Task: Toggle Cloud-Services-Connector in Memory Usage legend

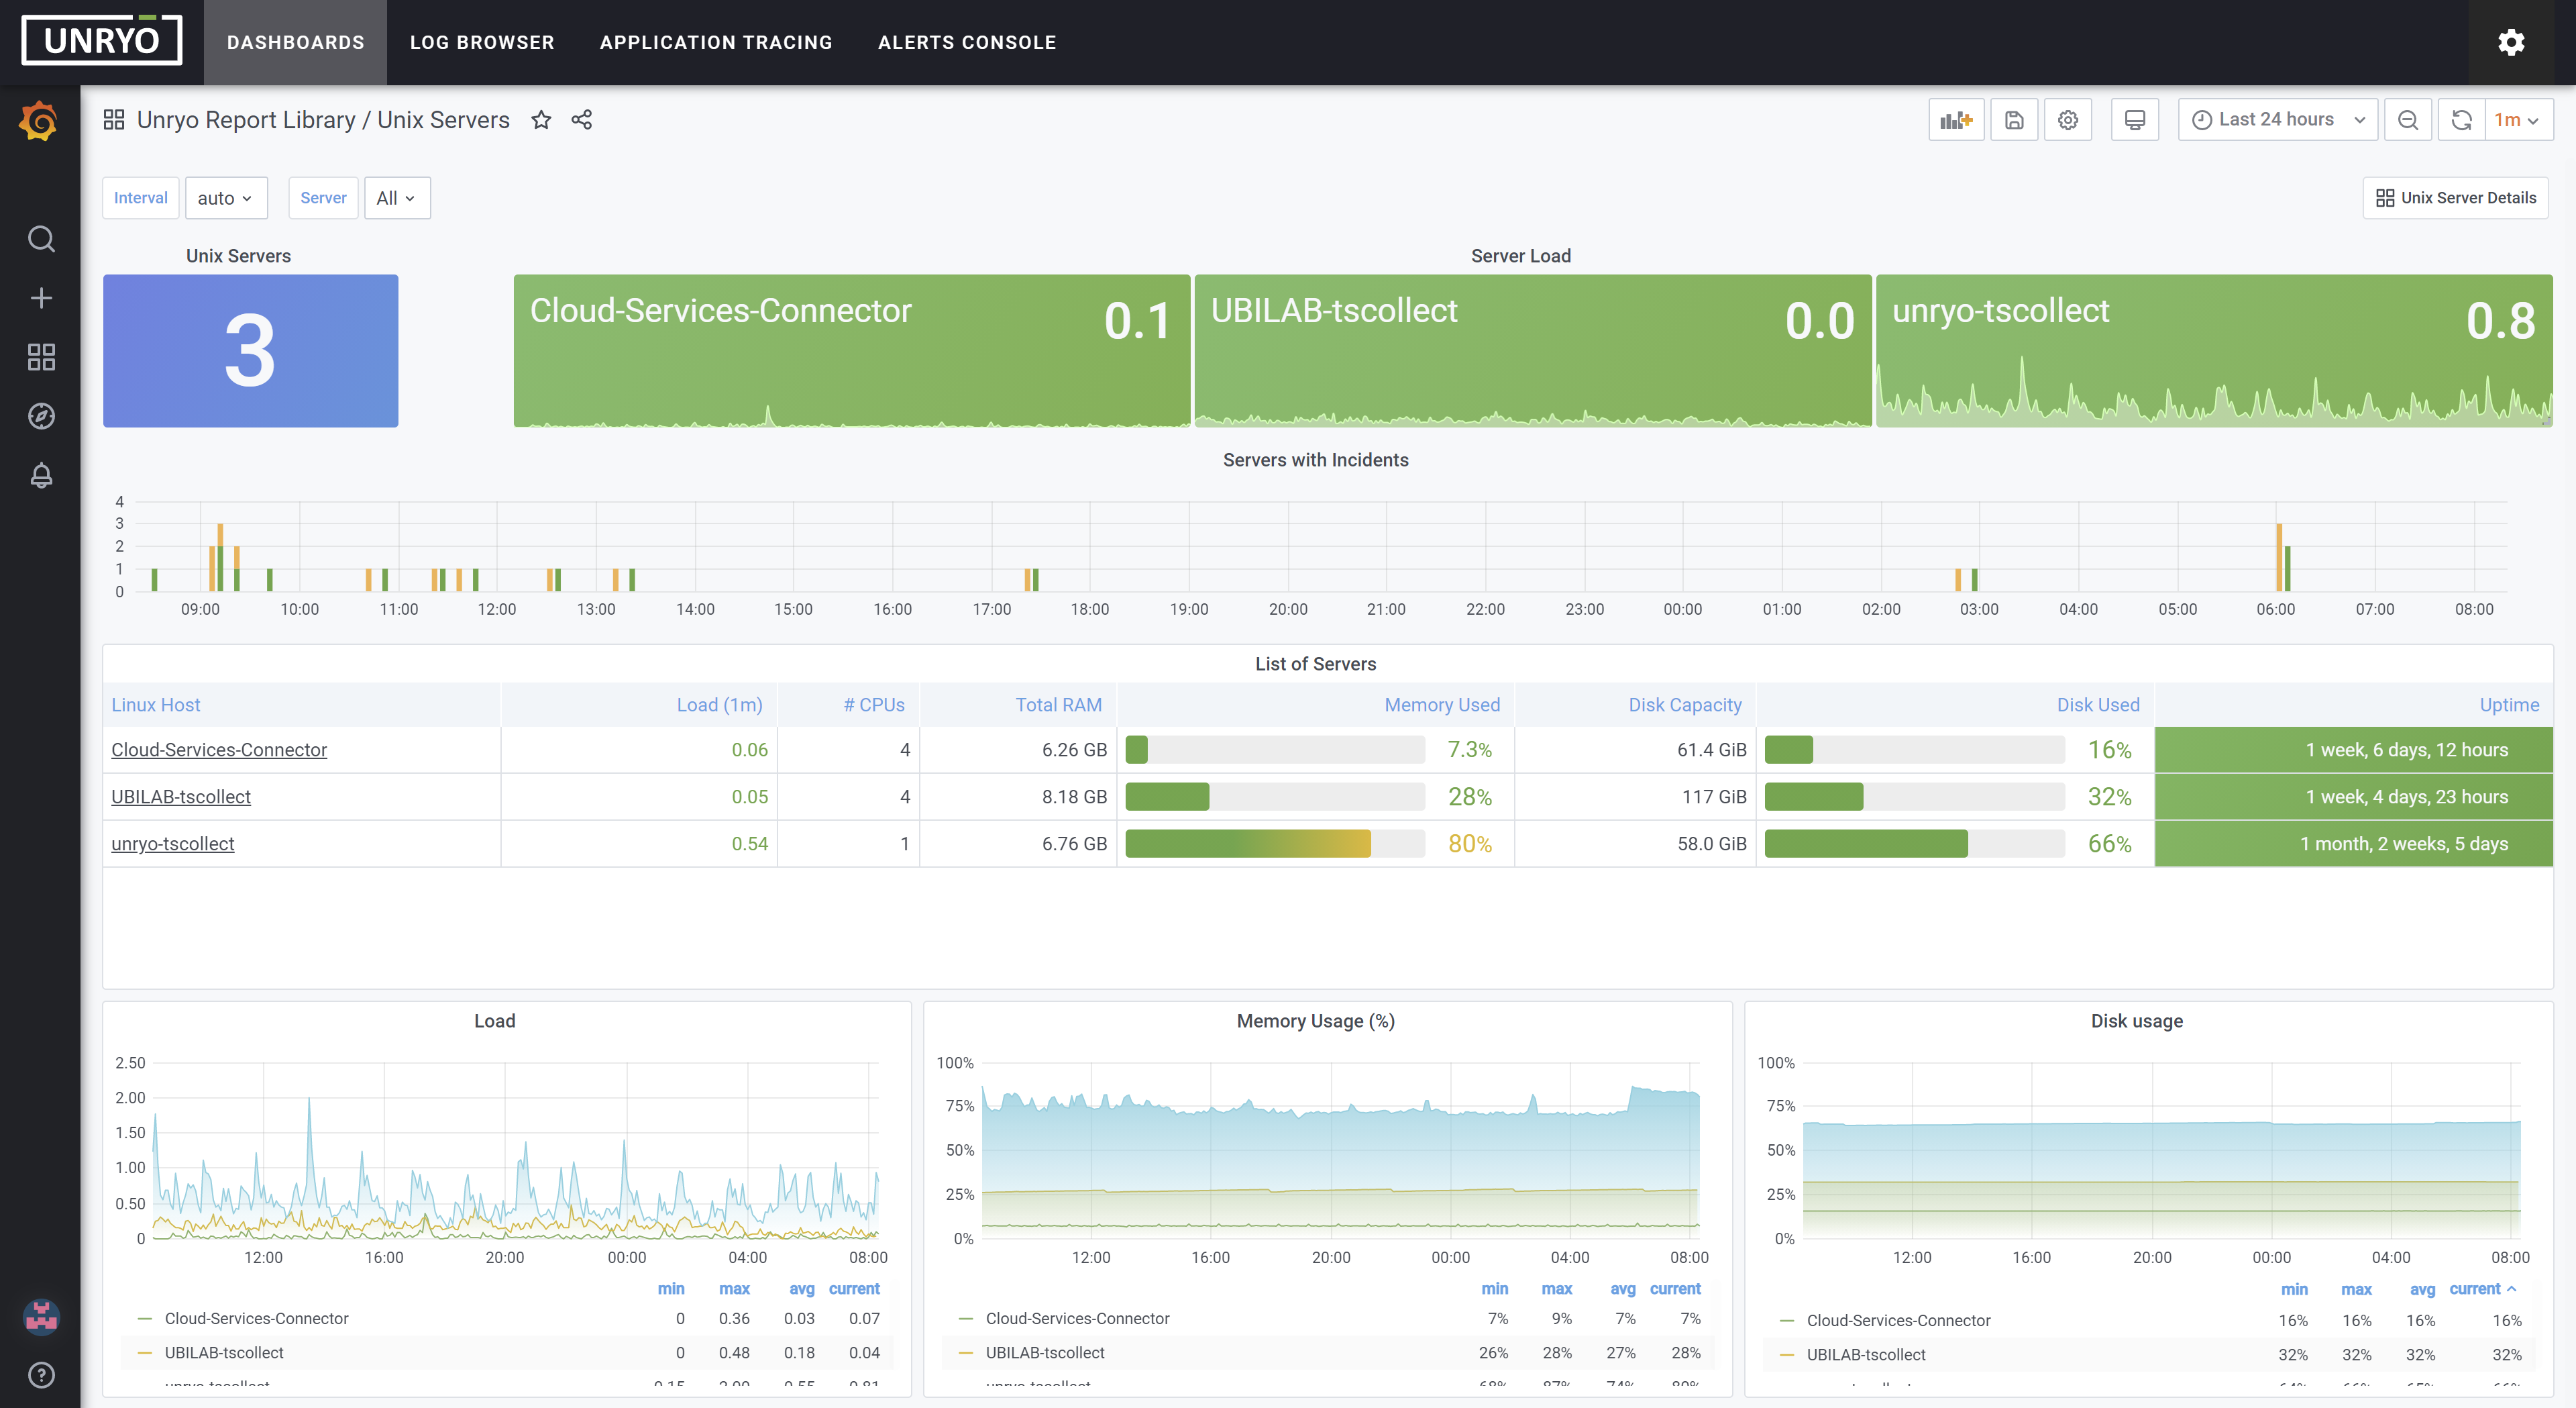Action: pos(1077,1319)
